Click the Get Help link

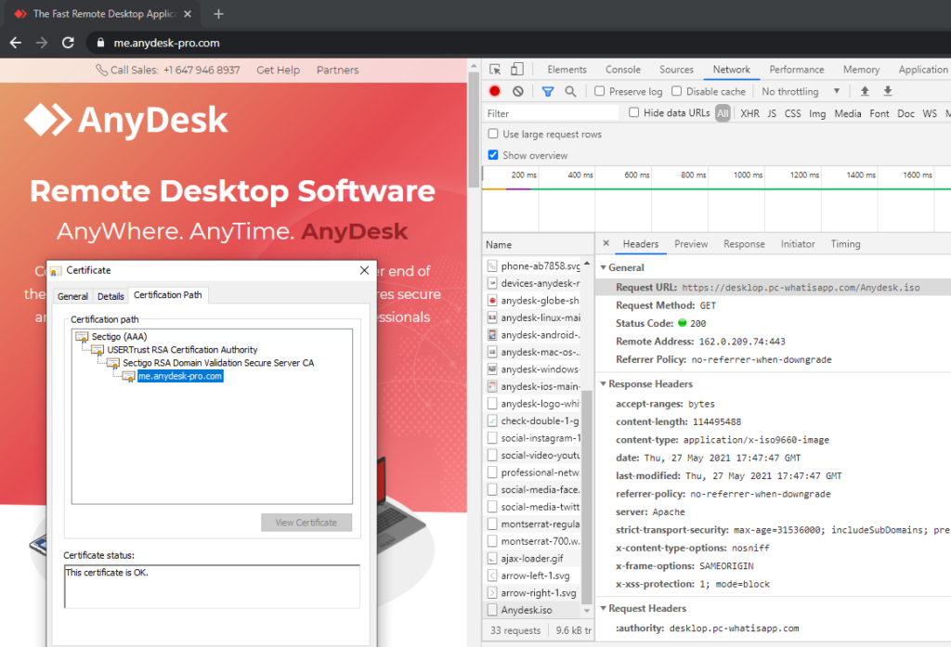pyautogui.click(x=278, y=71)
